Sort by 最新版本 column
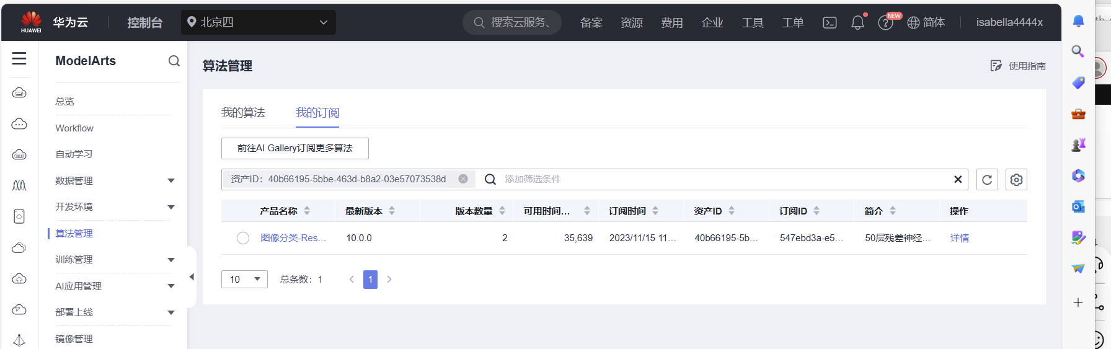Image resolution: width=1111 pixels, height=349 pixels. [x=392, y=211]
